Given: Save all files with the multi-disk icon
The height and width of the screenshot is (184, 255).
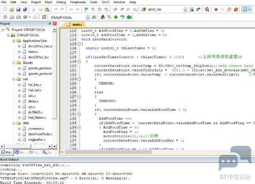Looking at the screenshot, I should pos(25,9).
